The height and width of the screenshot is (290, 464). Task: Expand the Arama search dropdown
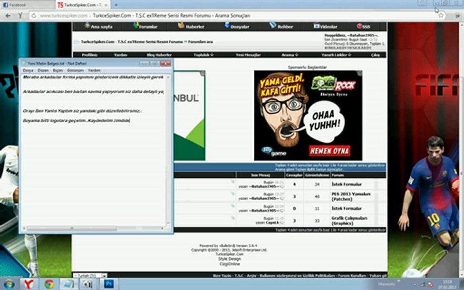[290, 55]
